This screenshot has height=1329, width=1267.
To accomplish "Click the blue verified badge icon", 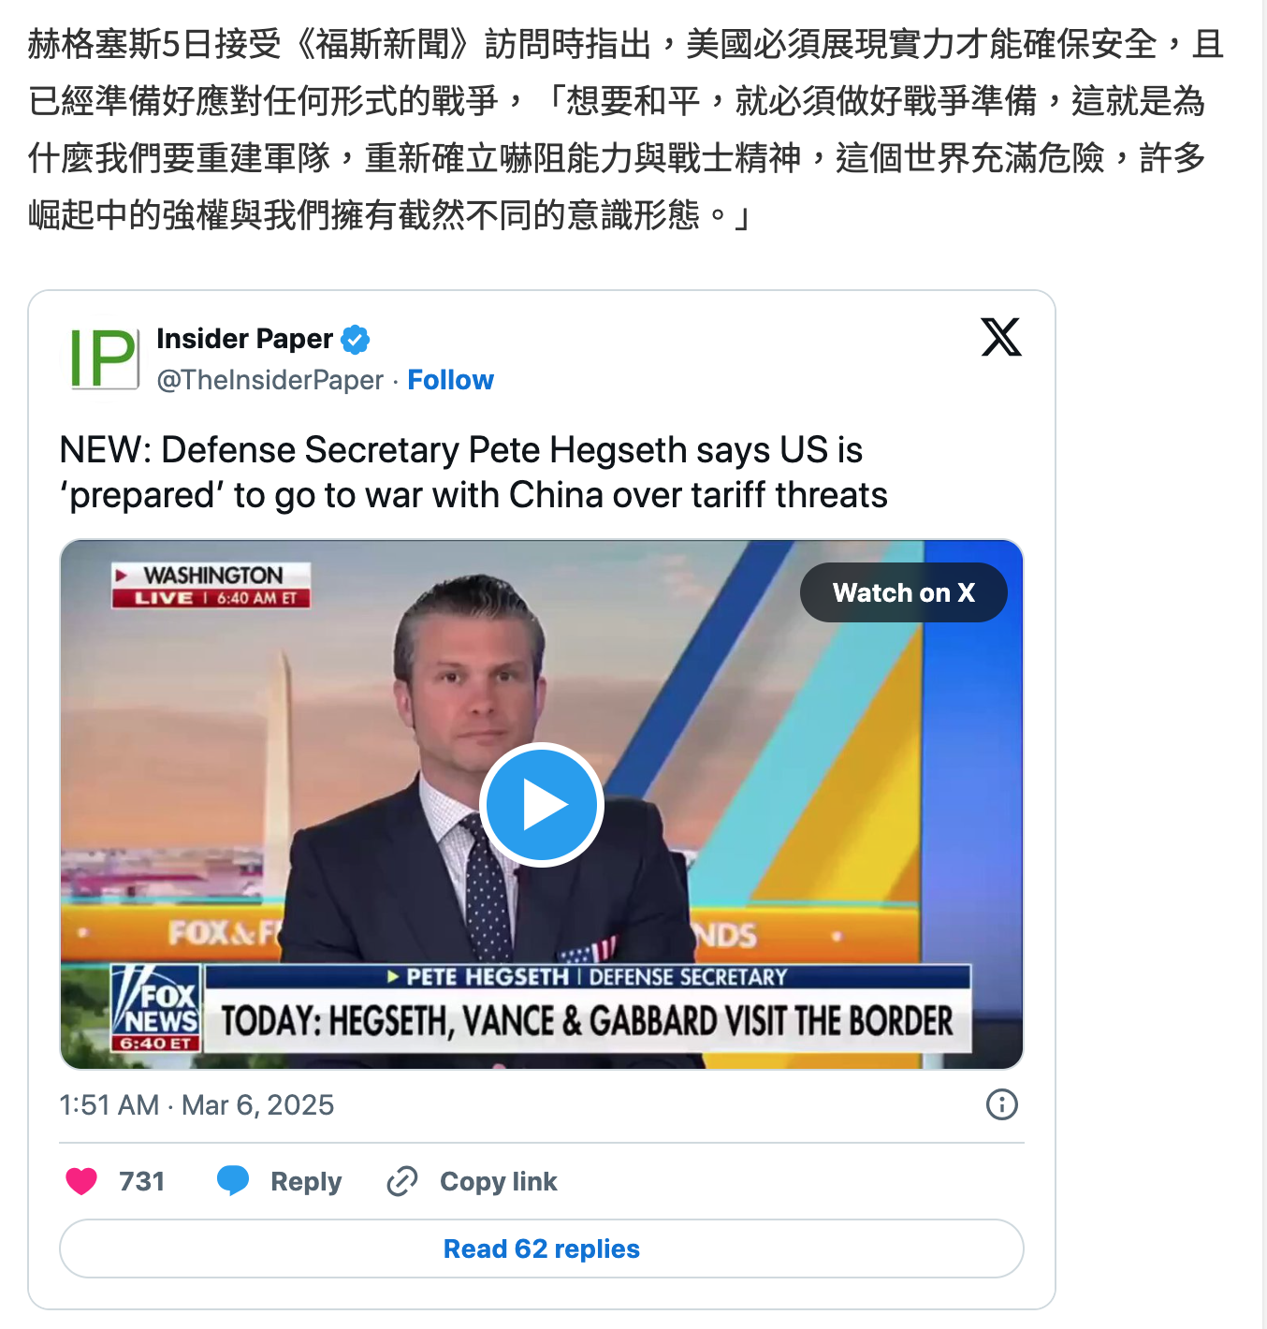I will click(x=355, y=340).
